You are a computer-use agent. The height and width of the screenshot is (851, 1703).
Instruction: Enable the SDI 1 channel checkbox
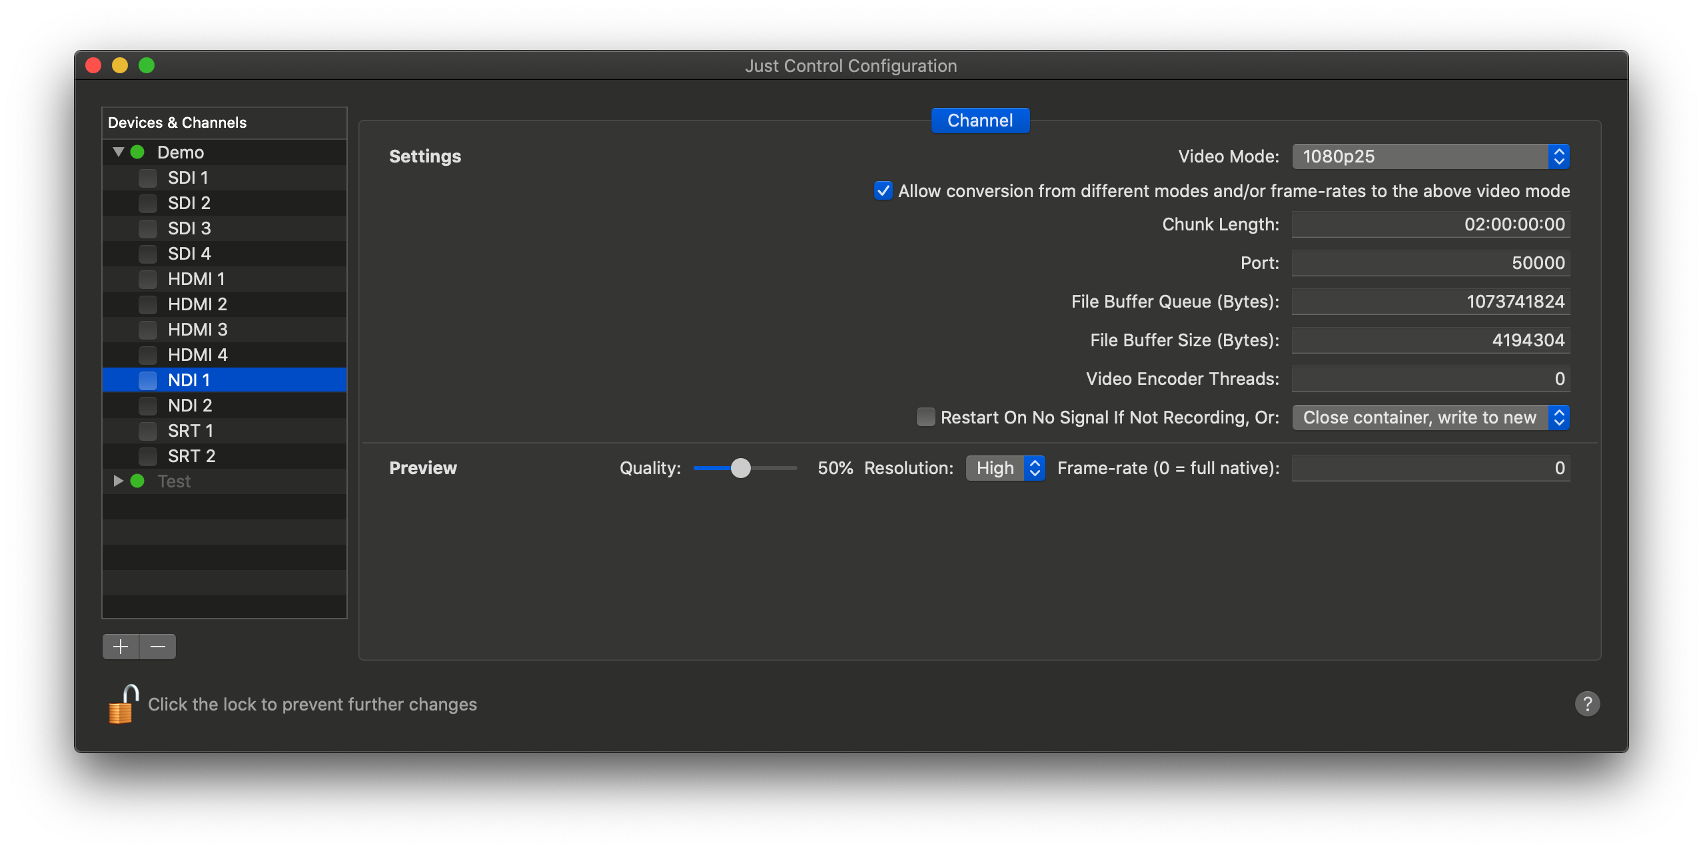[x=148, y=178]
